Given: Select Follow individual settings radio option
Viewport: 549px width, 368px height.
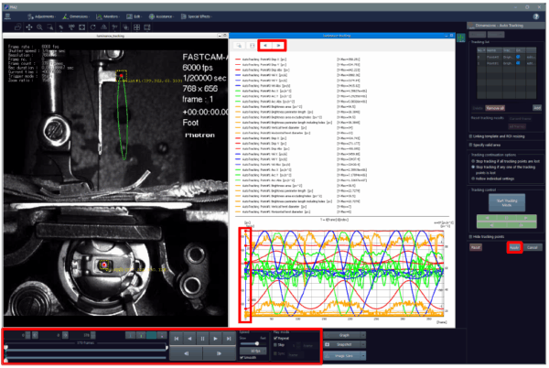Looking at the screenshot, I should 472,177.
